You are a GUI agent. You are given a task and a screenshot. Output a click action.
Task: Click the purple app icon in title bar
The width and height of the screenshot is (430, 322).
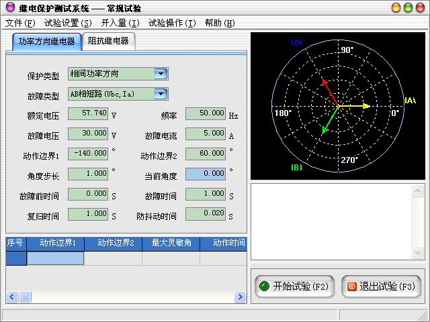tap(10, 7)
